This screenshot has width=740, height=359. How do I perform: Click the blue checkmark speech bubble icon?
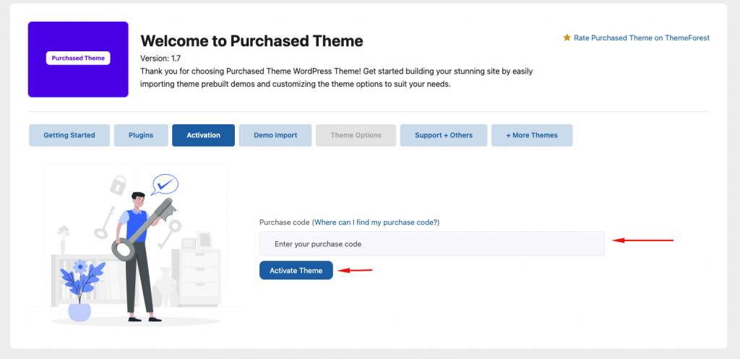click(x=165, y=183)
